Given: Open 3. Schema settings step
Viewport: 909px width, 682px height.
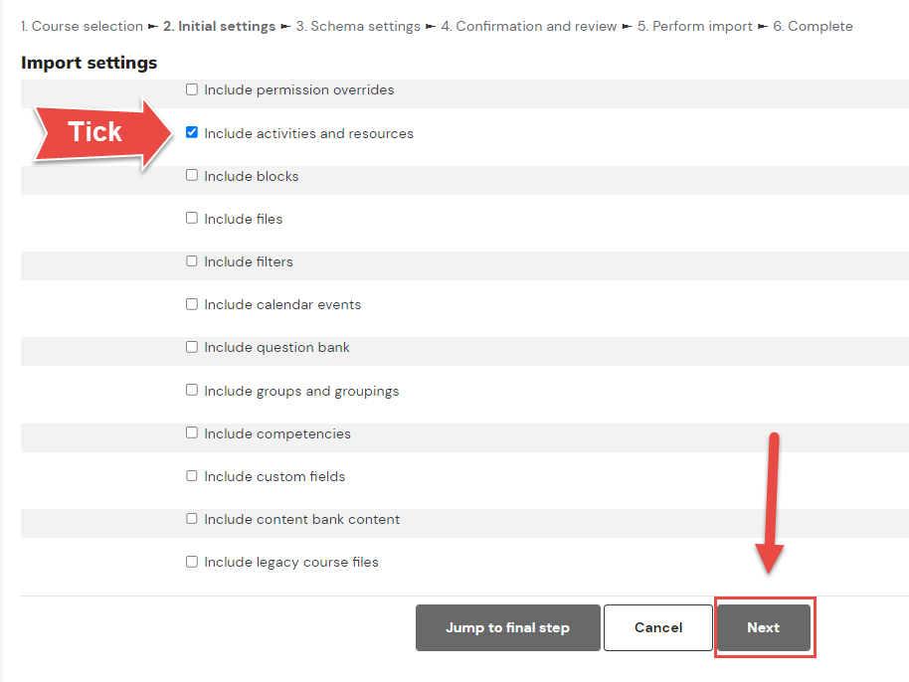Looking at the screenshot, I should [358, 26].
